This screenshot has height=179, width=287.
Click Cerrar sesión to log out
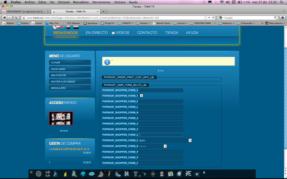tap(70, 69)
